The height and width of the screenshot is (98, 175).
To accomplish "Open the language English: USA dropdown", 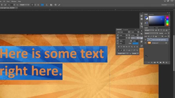I will click(x=123, y=53).
